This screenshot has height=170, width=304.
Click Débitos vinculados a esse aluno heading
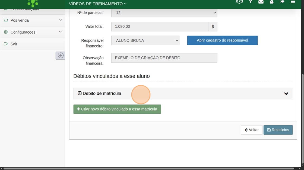pos(112,76)
